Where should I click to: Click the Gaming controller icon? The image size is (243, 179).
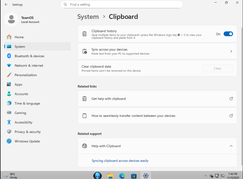click(9, 113)
